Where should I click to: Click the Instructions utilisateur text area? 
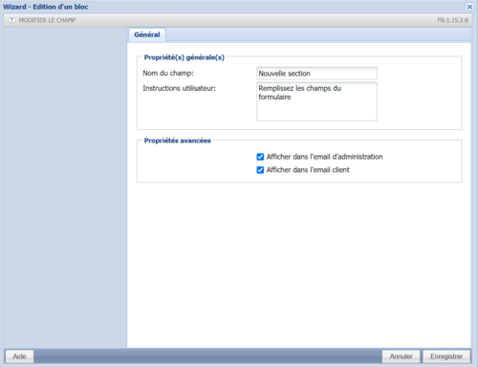(x=316, y=101)
